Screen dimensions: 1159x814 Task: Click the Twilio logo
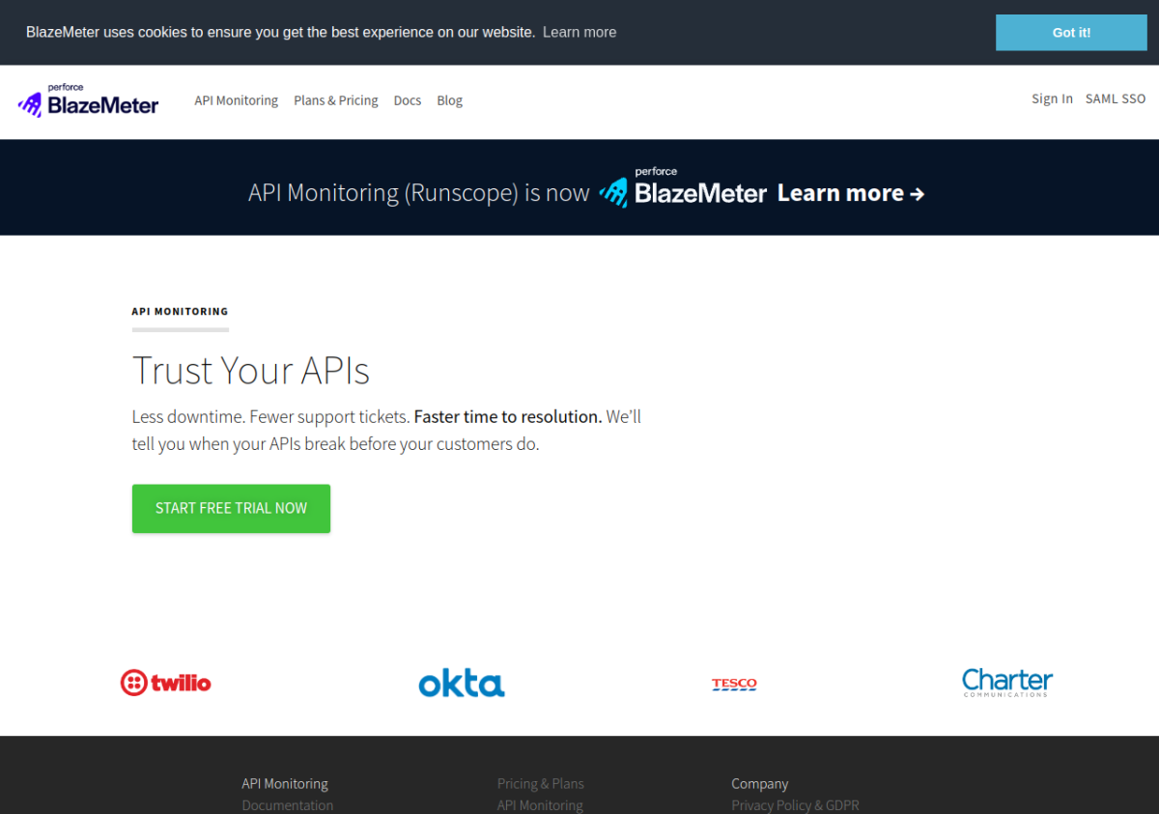(x=165, y=683)
